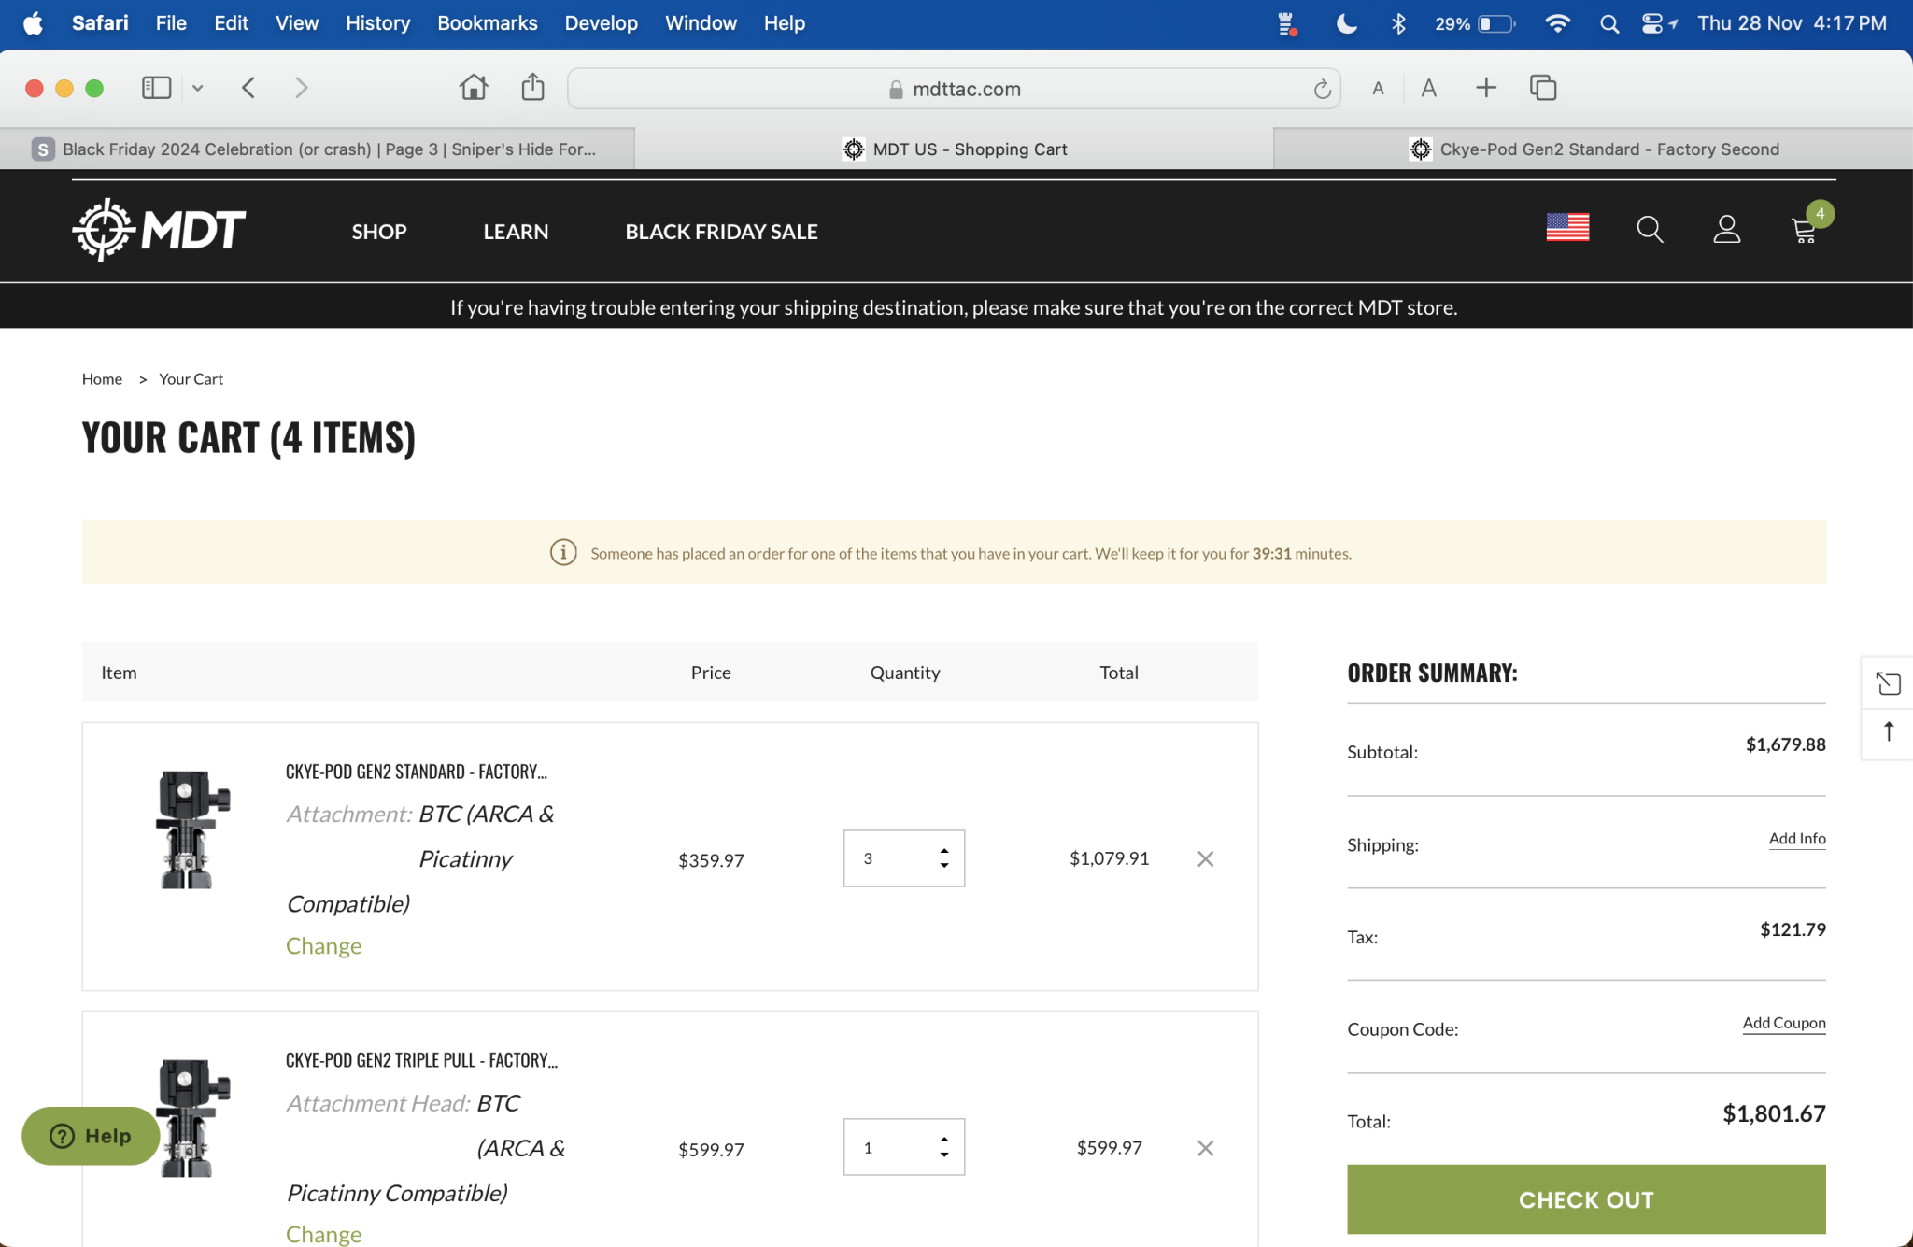This screenshot has height=1247, width=1913.
Task: Increase quantity of Ckye-Pod Gen2 Standard
Action: pos(944,851)
